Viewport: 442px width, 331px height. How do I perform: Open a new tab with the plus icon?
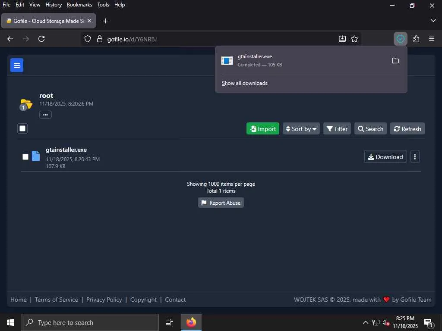[105, 21]
